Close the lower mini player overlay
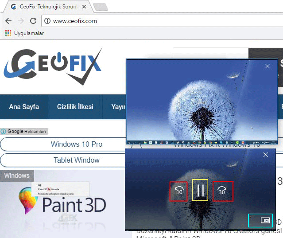Image resolution: width=283 pixels, height=238 pixels. (266, 155)
